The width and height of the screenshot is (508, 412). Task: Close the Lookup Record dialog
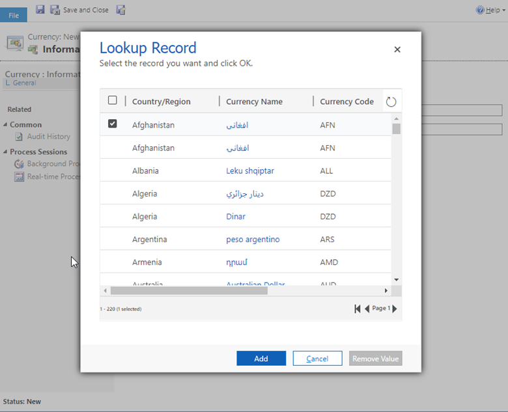point(397,49)
